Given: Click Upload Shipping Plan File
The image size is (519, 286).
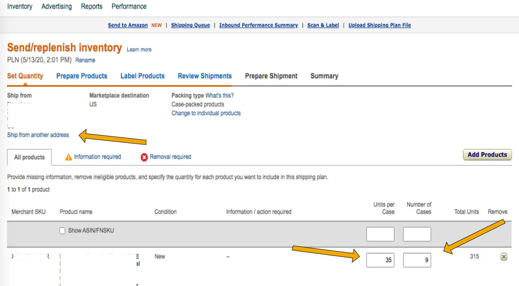Looking at the screenshot, I should point(380,25).
